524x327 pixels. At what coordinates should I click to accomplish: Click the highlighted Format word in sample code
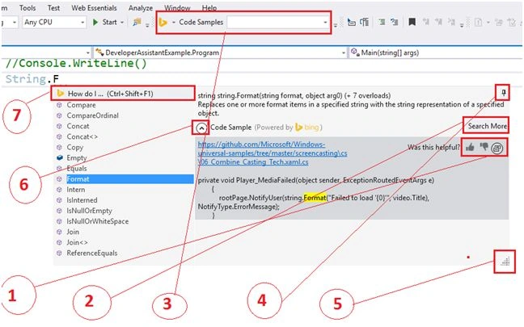[x=315, y=198]
